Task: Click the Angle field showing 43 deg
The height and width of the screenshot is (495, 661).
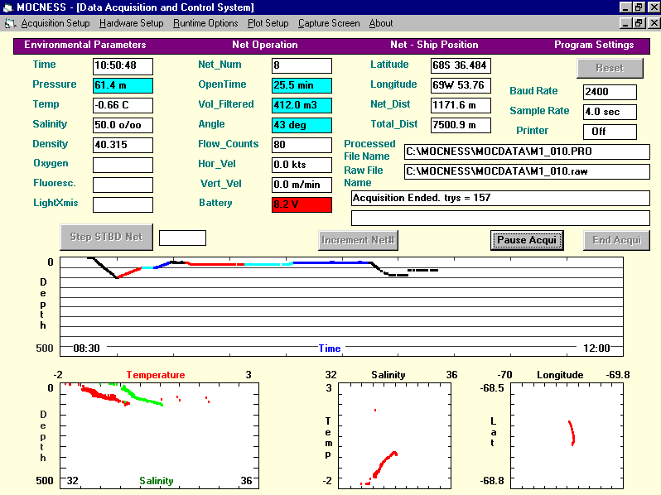Action: click(302, 125)
